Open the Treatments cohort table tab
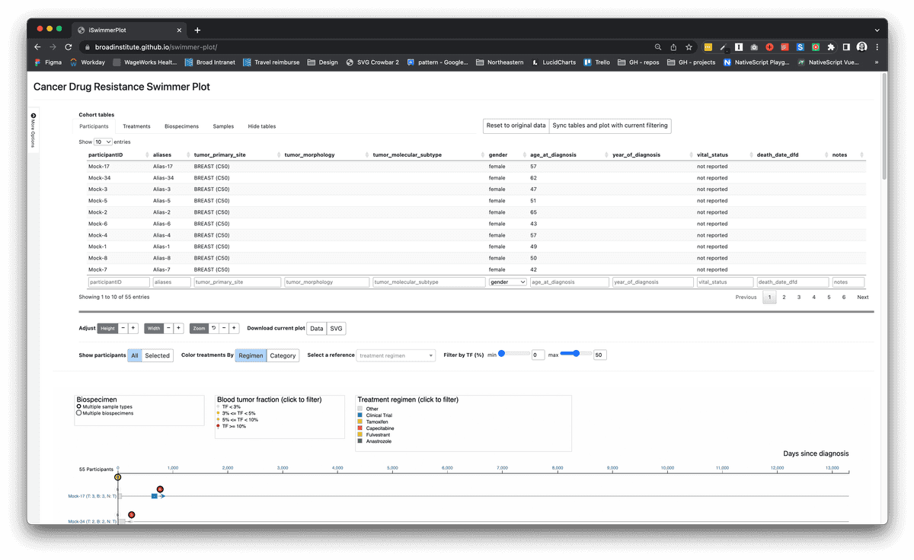914x560 pixels. [136, 126]
